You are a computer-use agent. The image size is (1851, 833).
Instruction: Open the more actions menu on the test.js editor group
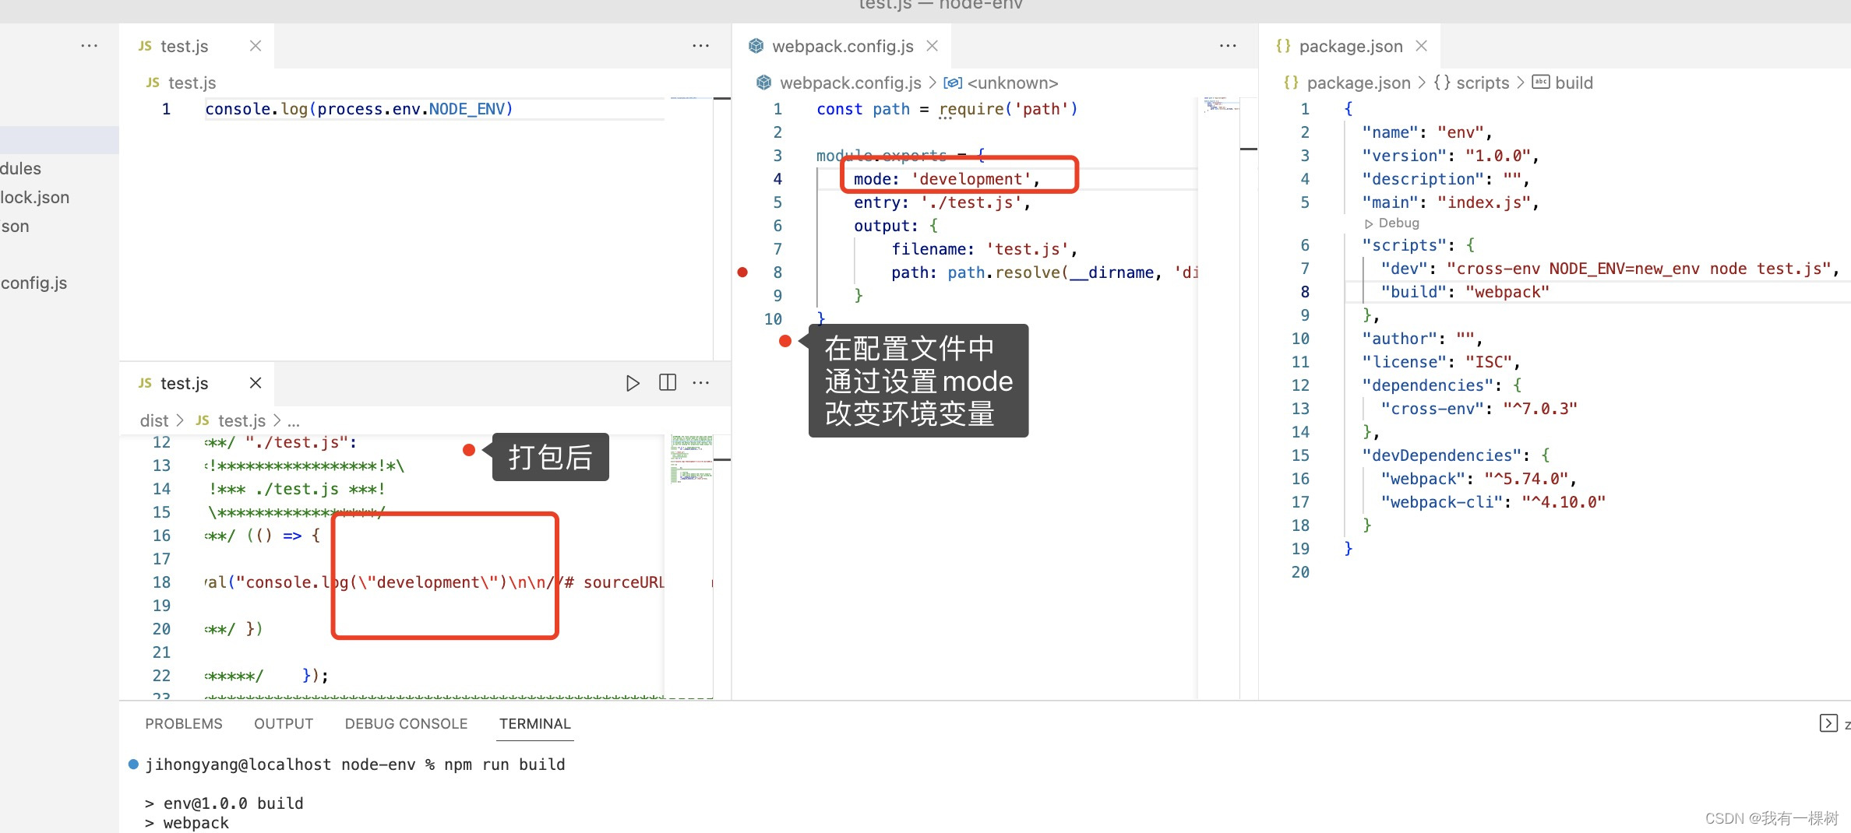700,46
